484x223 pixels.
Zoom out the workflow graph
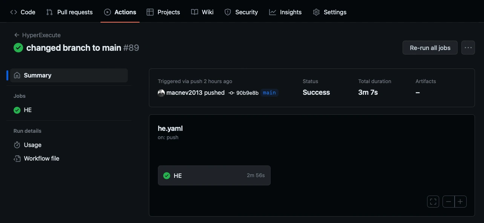(x=449, y=202)
